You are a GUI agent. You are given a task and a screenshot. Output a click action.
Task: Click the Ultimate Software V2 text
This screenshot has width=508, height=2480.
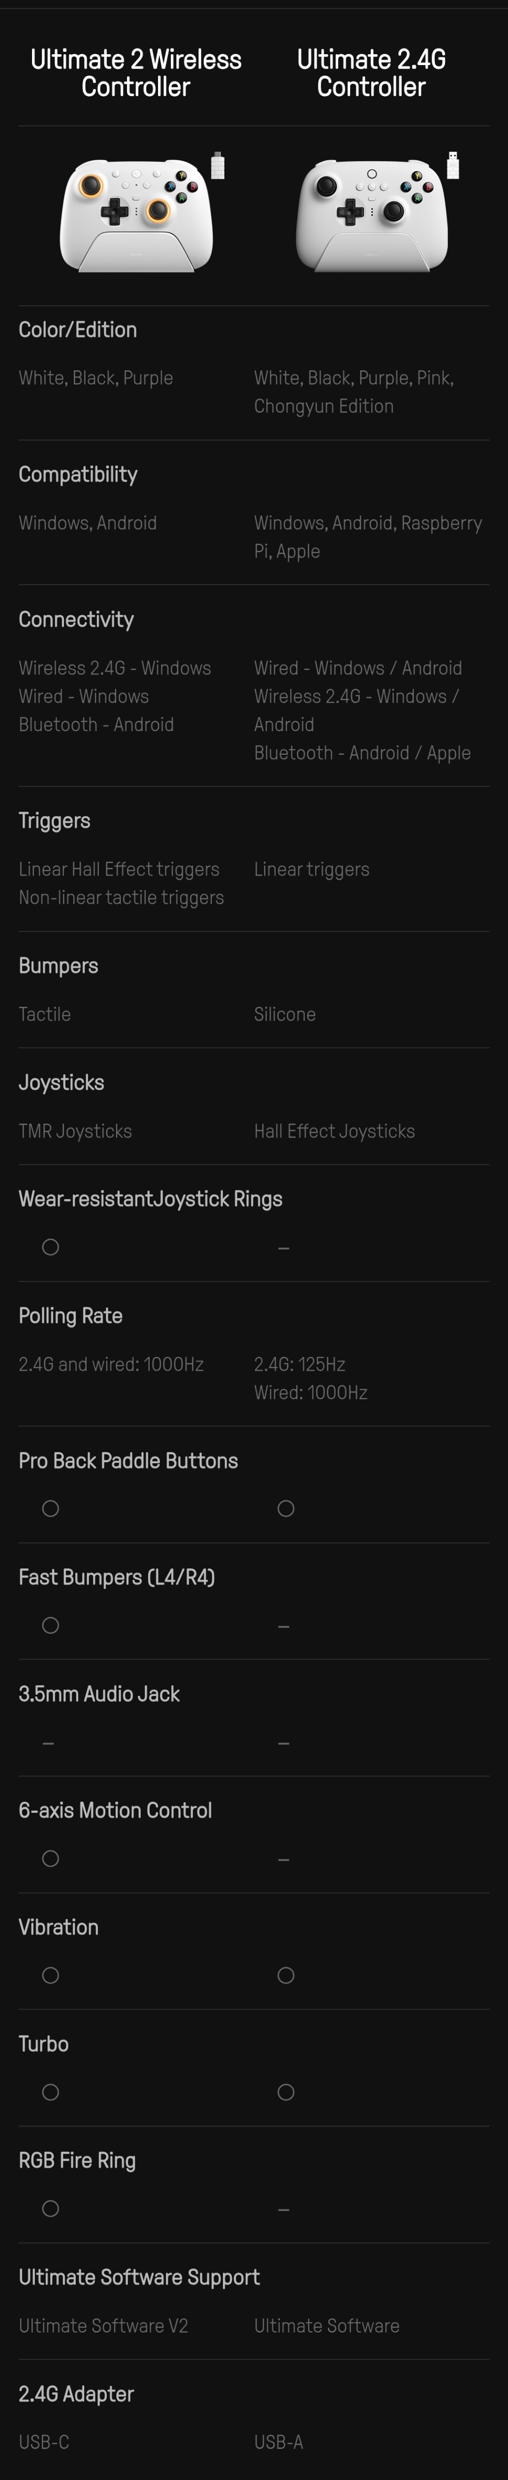point(103,2325)
